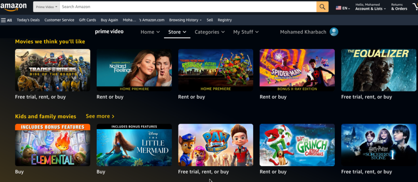This screenshot has width=418, height=182.
Task: Click the prime video logo
Action: (109, 32)
